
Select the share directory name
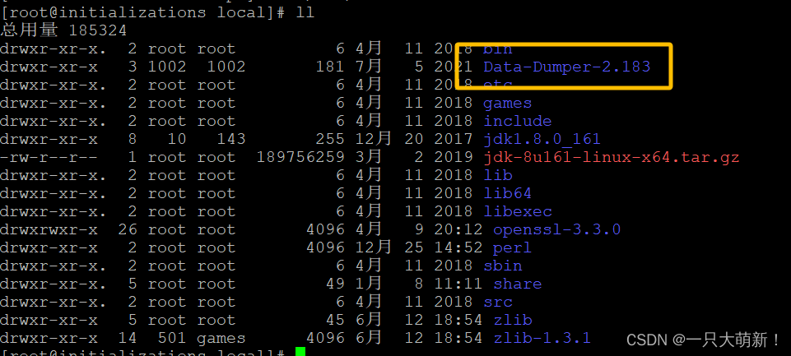pos(518,284)
